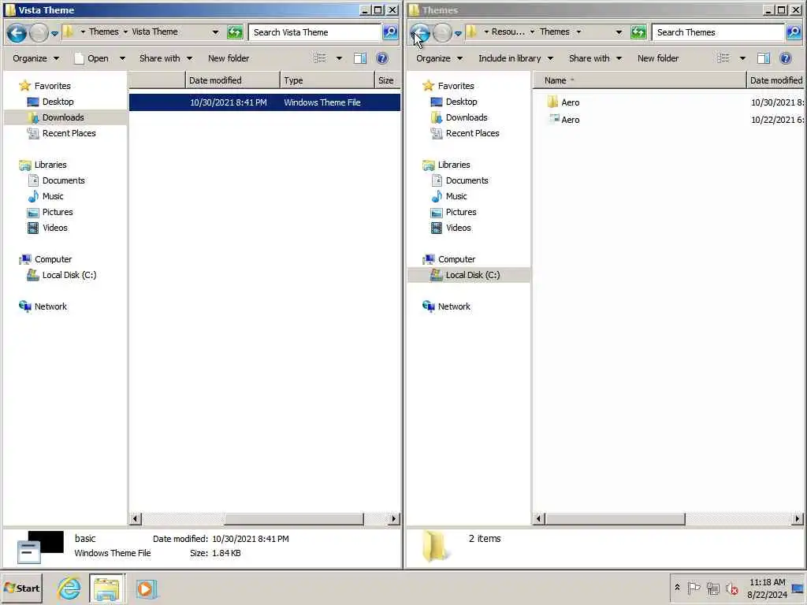This screenshot has height=605, width=807.
Task: Click right scroll arrow in Vista Theme window
Action: [x=394, y=518]
